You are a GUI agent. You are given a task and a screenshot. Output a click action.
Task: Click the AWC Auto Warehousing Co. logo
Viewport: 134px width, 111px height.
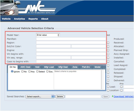pos(37,8)
